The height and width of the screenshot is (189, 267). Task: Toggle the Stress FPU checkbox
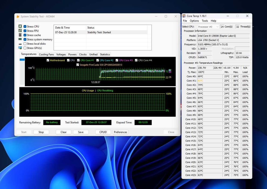point(25,31)
